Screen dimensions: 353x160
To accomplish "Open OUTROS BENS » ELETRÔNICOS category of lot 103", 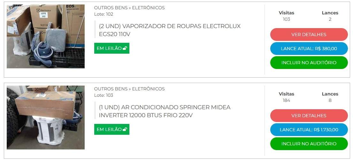I will click(x=129, y=89).
